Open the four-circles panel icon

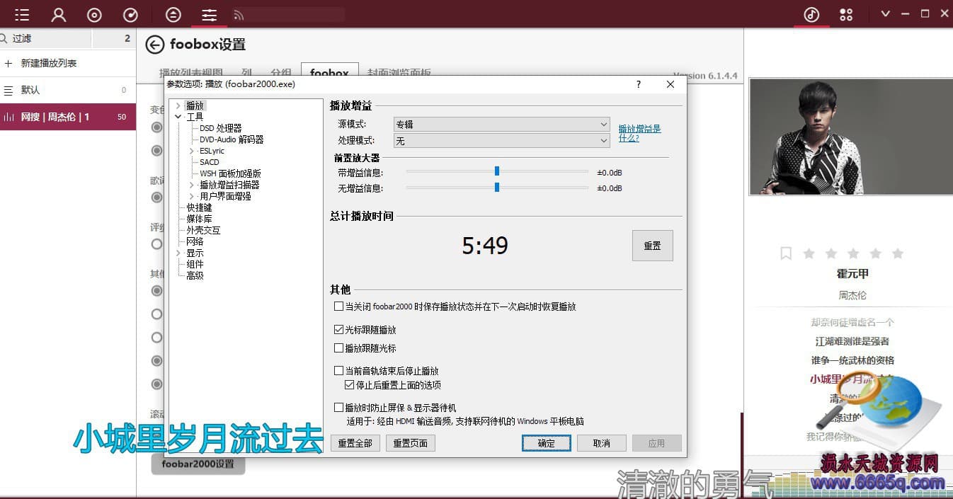click(x=846, y=14)
